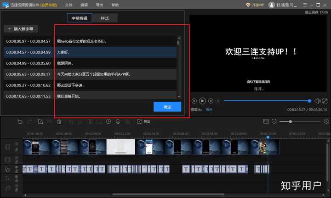Viewport: 331px width, 198px height.
Task: Click the timeline horizontal scrollbar thumb
Action: 168,195
